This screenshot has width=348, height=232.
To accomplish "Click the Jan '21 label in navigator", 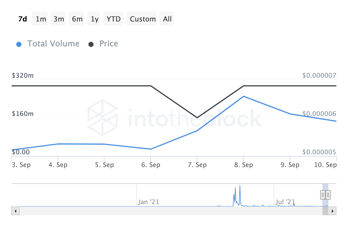I will [x=148, y=202].
